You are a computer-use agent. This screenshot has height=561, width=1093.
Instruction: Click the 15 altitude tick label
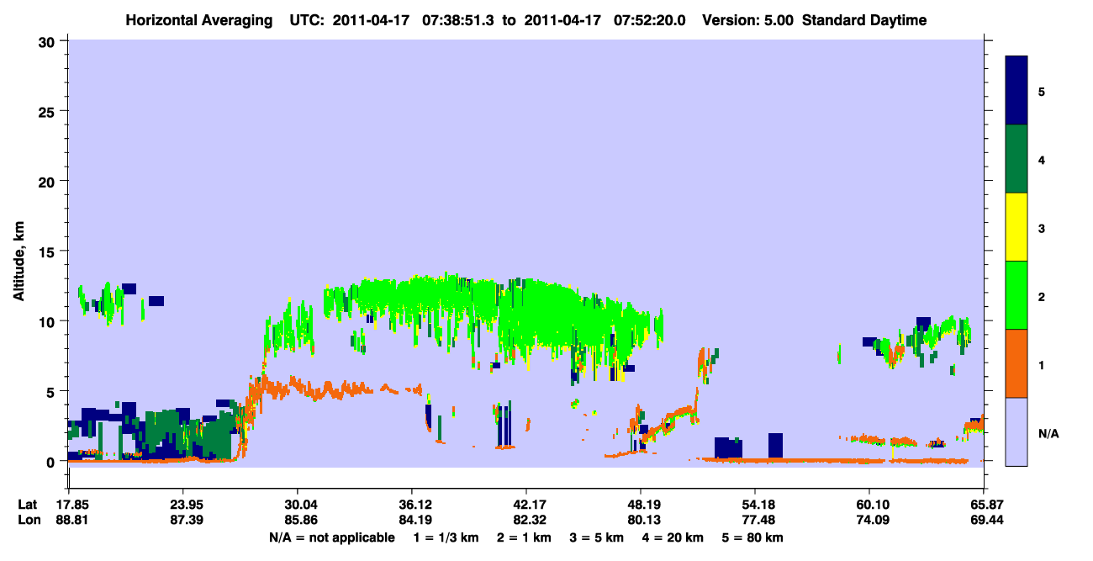[49, 251]
